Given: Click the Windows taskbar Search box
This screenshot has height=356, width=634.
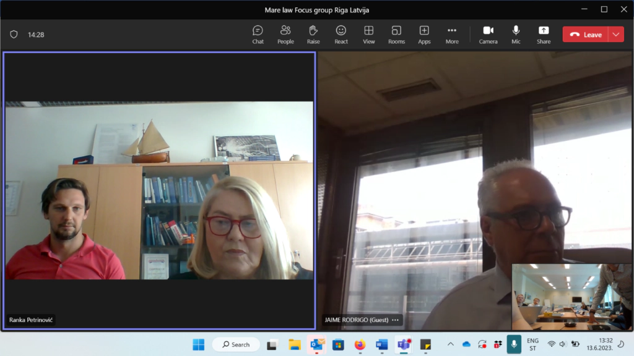Looking at the screenshot, I should 236,344.
